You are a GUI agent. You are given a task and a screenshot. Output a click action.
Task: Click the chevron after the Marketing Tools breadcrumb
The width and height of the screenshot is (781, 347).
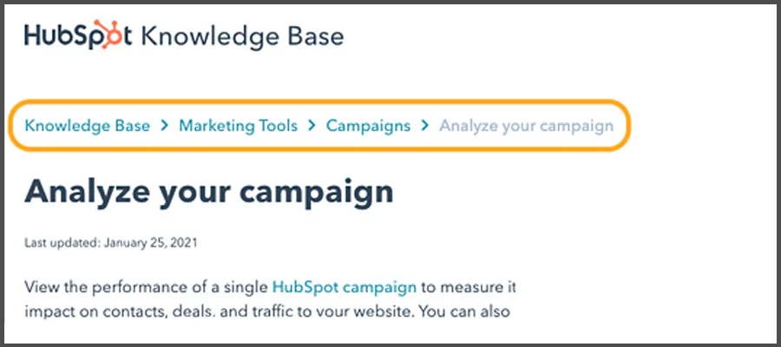[x=312, y=126]
